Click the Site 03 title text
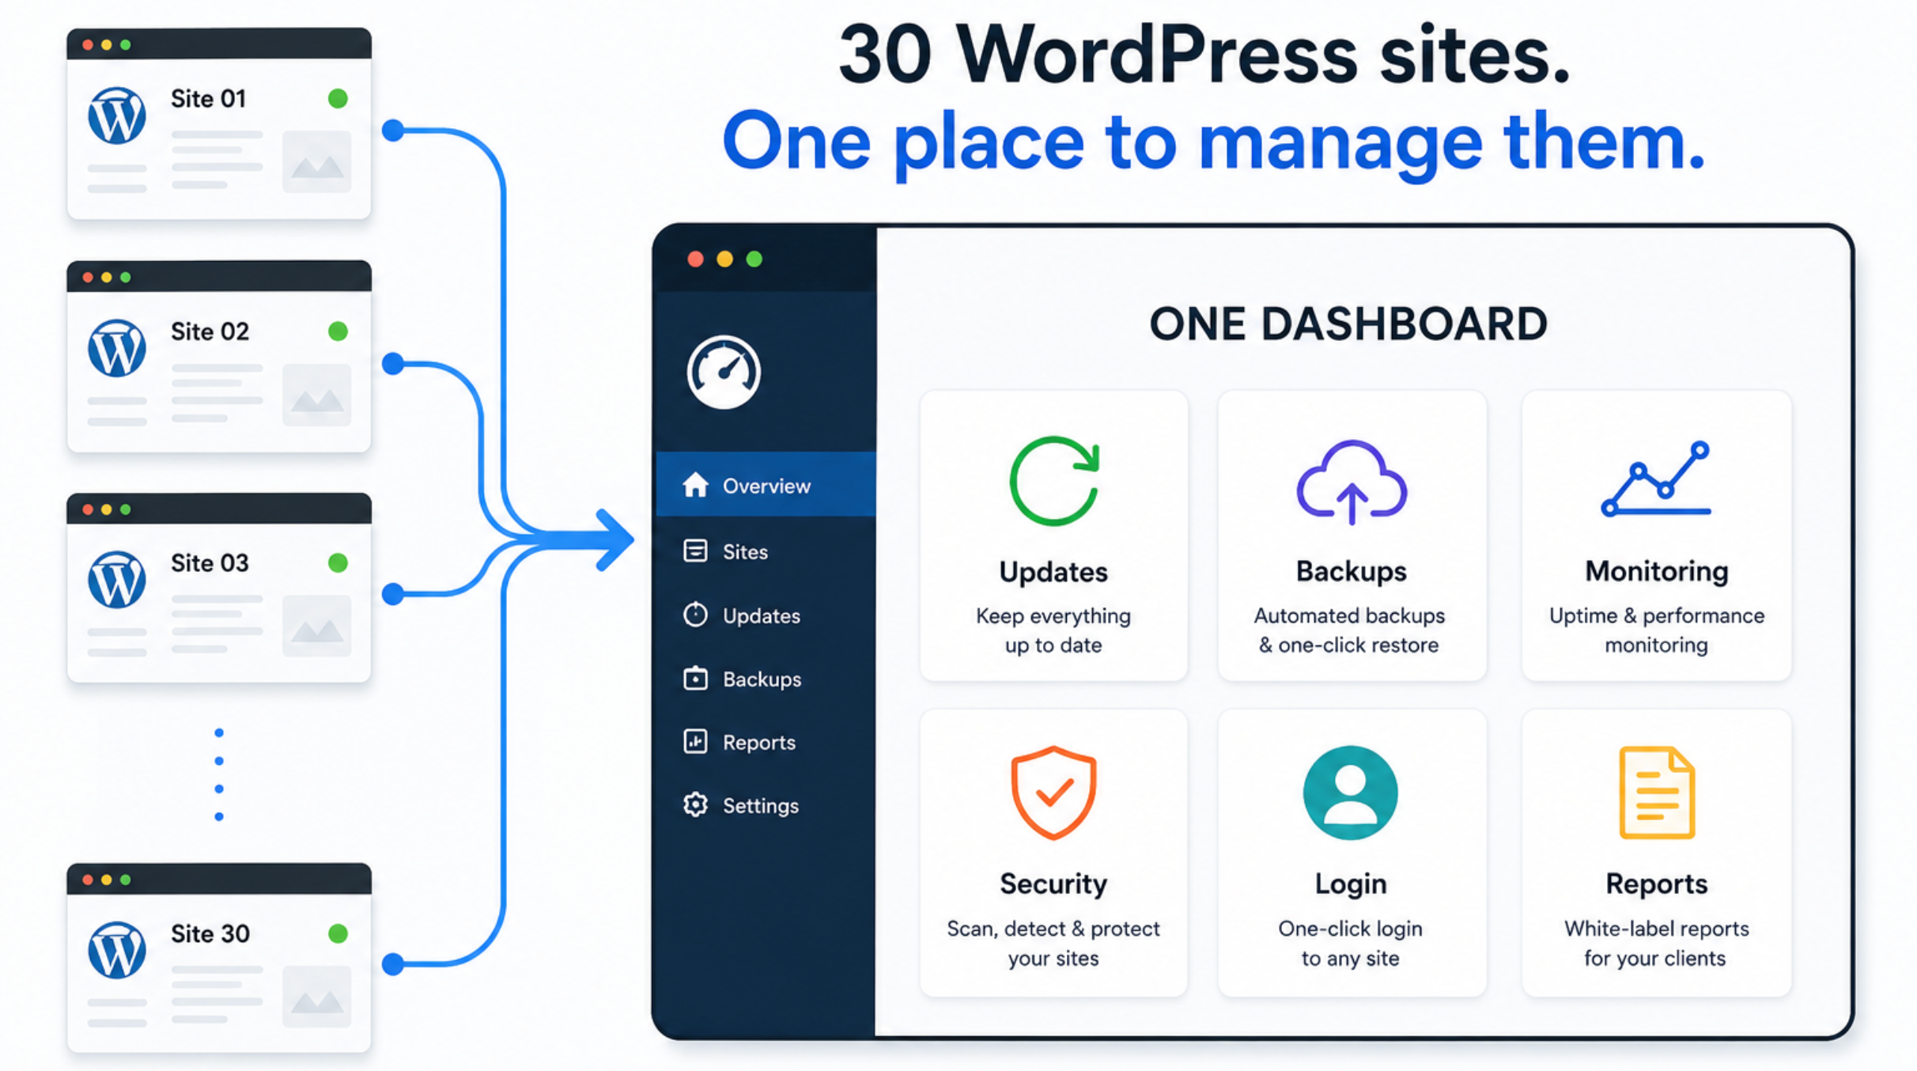 pyautogui.click(x=210, y=563)
